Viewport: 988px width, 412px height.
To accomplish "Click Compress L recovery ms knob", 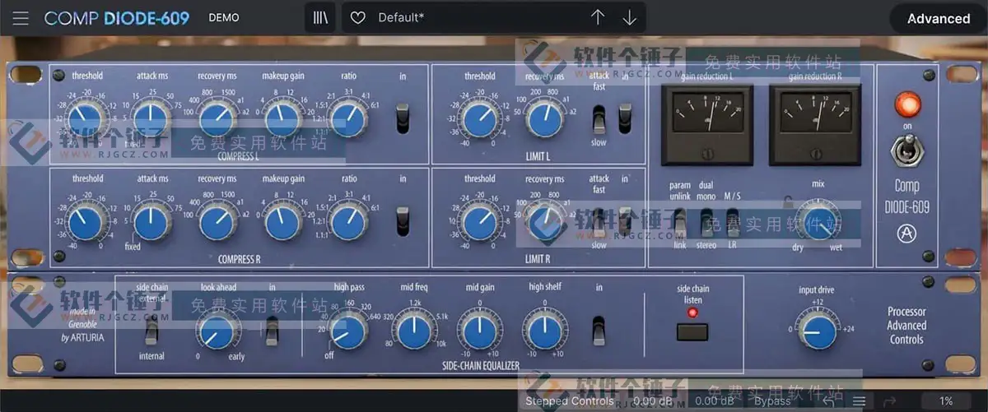I will 217,119.
